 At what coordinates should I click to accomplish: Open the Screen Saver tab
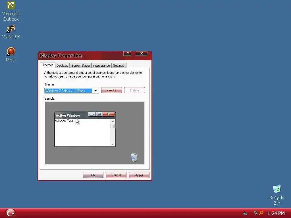pyautogui.click(x=80, y=66)
